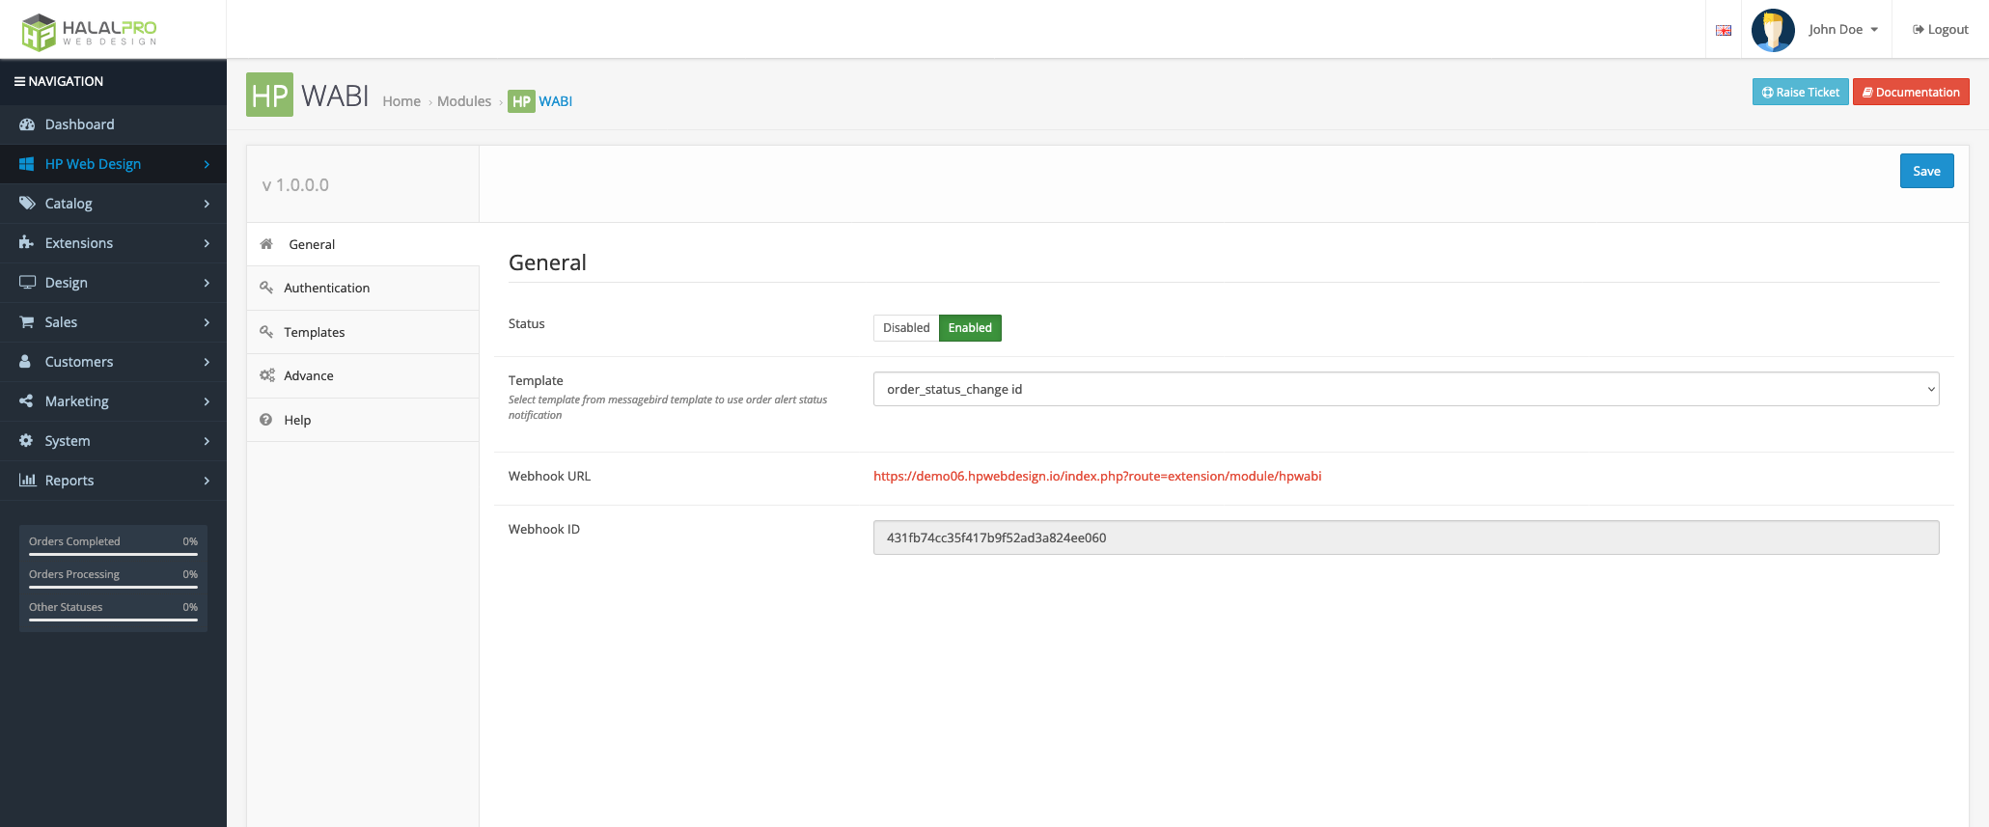
Task: Open the Template dropdown
Action: [1406, 389]
